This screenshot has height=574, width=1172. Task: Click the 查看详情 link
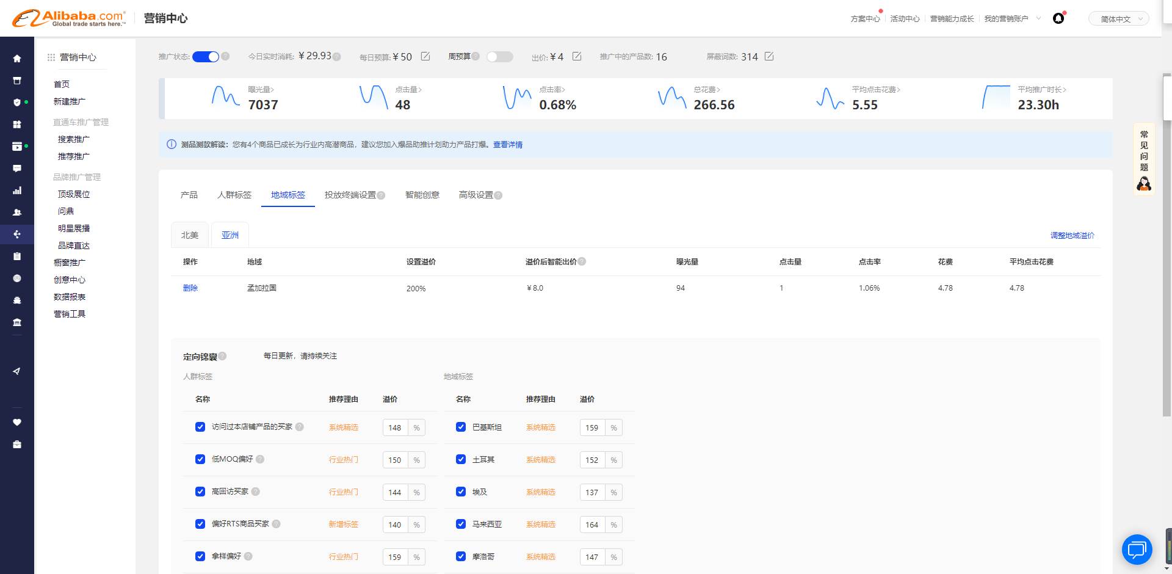508,145
